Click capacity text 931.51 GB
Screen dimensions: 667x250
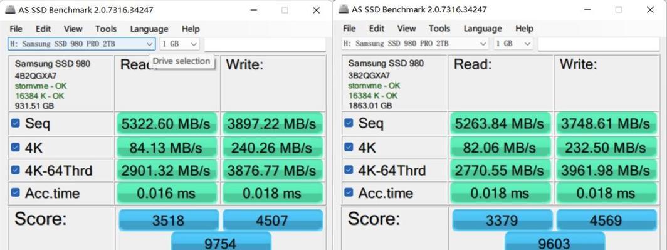coord(34,106)
